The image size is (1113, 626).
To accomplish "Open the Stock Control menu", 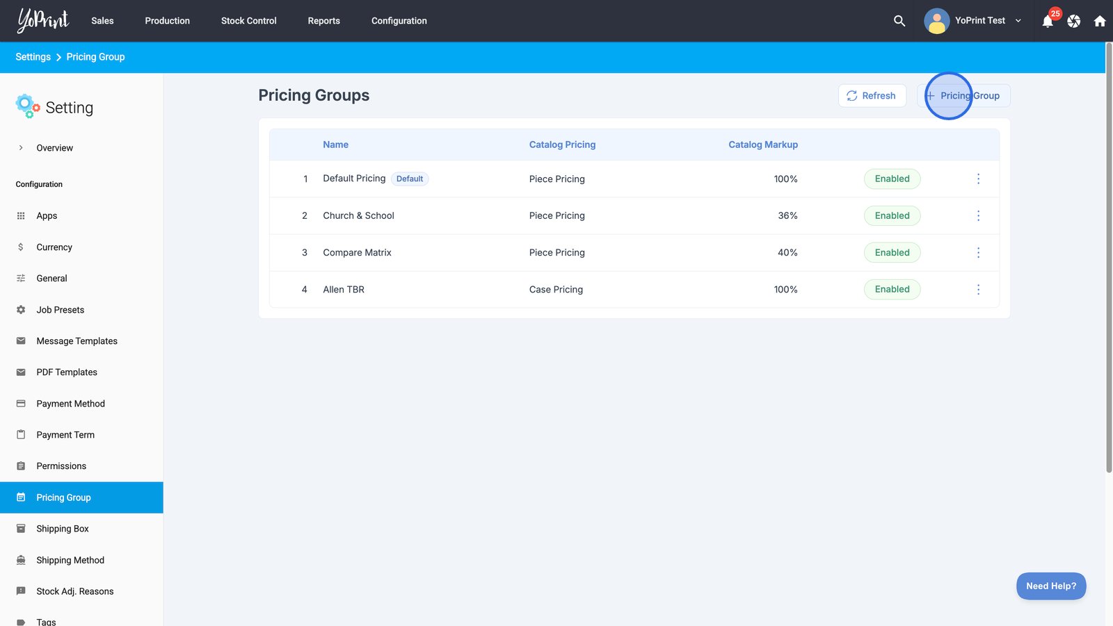I will (248, 21).
